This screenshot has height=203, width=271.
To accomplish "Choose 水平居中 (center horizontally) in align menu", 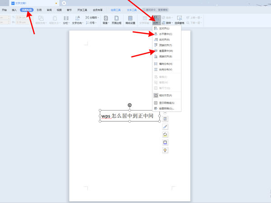I will point(165,34).
